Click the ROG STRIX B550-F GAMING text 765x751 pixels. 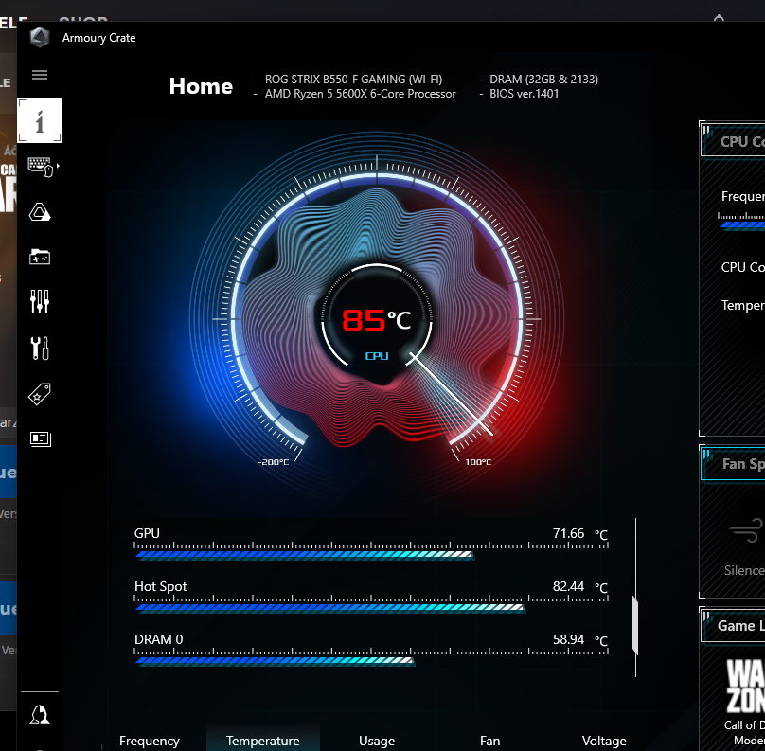(353, 79)
